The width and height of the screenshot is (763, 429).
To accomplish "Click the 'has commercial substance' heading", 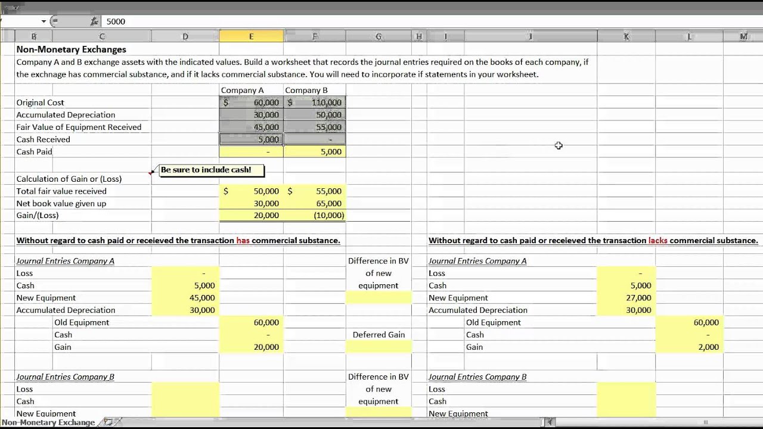I will (x=178, y=241).
